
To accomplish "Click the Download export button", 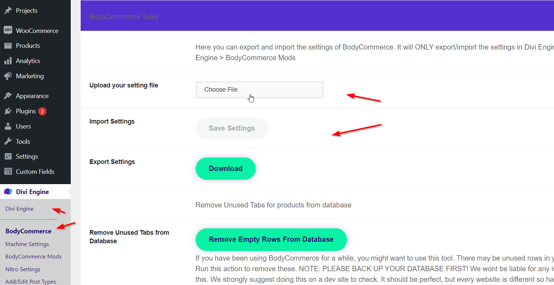I will pyautogui.click(x=226, y=169).
